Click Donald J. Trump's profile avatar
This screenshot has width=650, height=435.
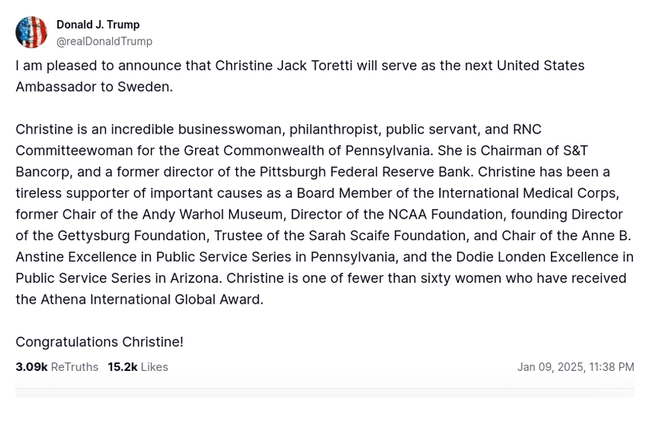pos(31,32)
